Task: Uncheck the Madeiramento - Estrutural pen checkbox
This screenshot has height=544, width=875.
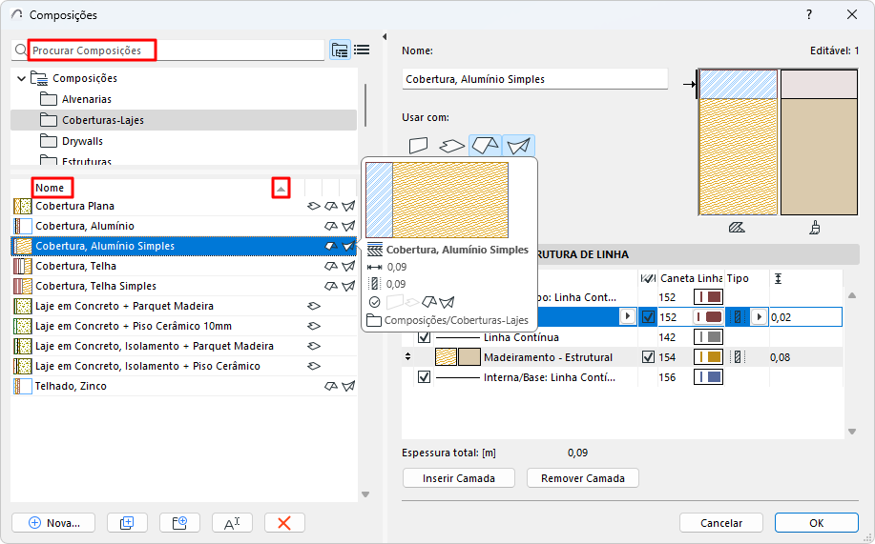Action: [649, 357]
